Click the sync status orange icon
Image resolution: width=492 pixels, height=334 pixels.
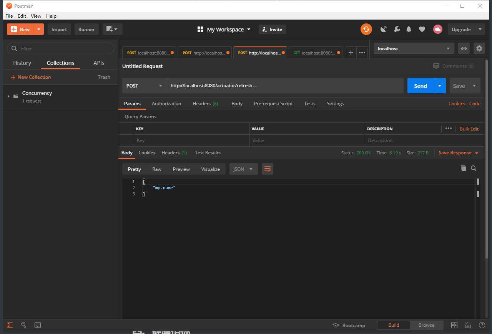366,29
